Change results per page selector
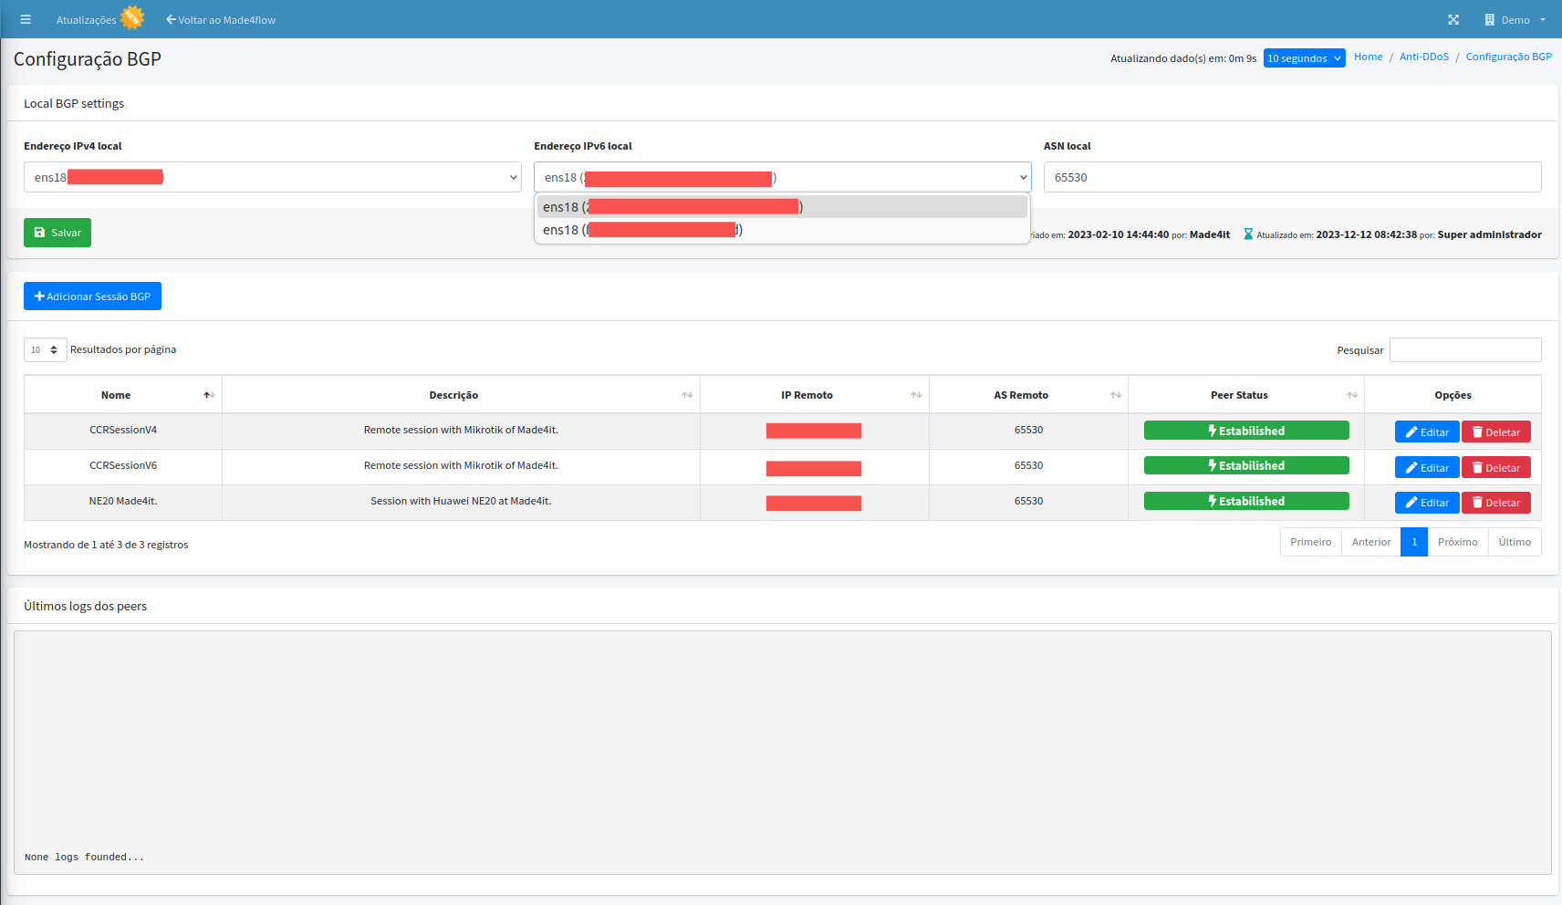The image size is (1562, 905). [46, 350]
